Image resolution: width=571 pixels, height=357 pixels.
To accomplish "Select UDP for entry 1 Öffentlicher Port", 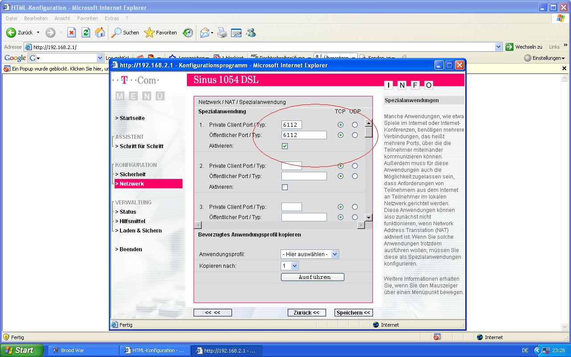I will tap(355, 135).
